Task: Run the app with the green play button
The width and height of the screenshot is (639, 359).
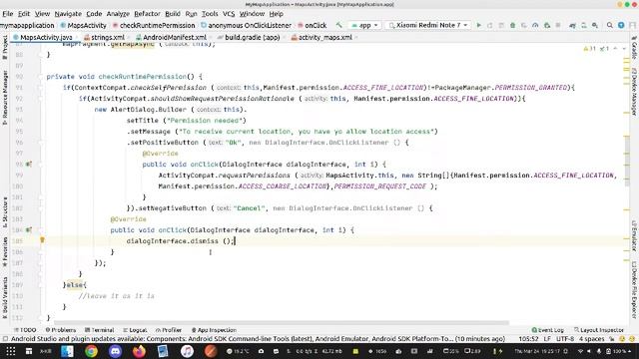Action: pos(479,25)
